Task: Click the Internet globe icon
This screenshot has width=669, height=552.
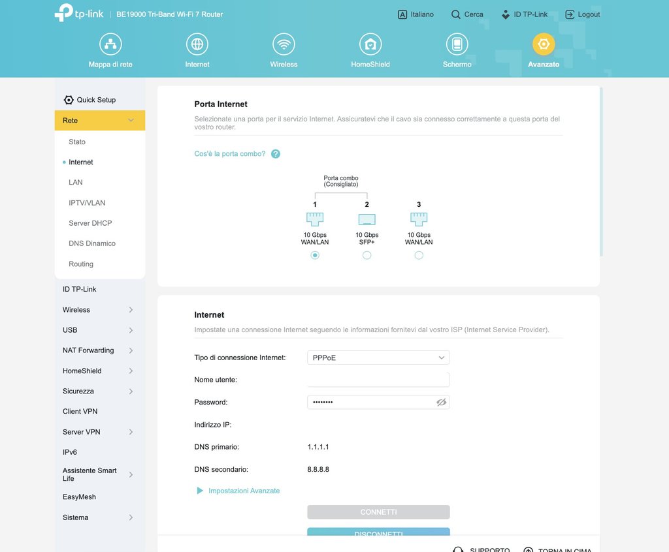Action: click(197, 44)
